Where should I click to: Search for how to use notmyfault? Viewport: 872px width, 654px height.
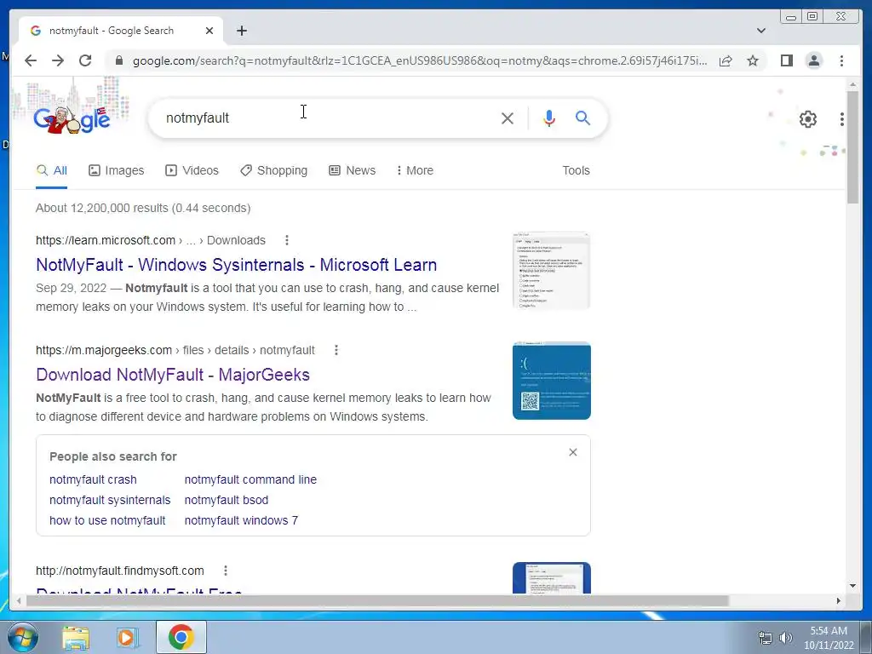107,520
